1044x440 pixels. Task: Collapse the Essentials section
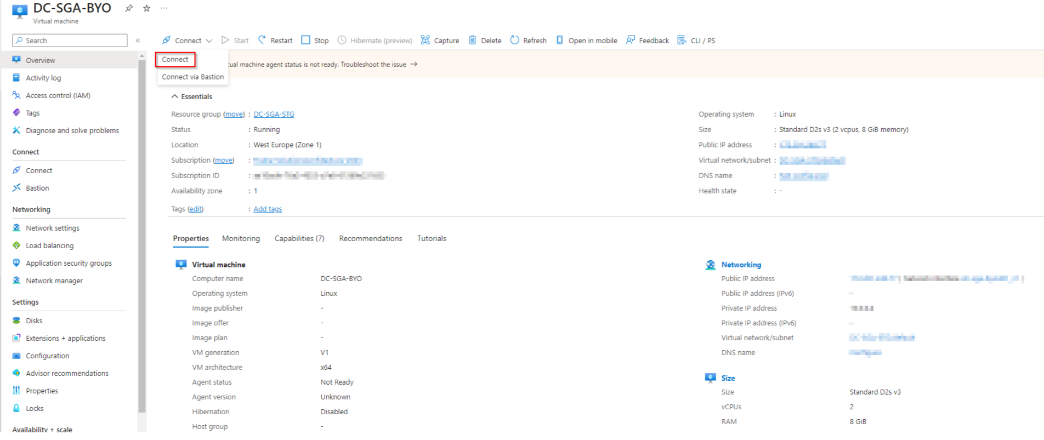click(x=174, y=96)
